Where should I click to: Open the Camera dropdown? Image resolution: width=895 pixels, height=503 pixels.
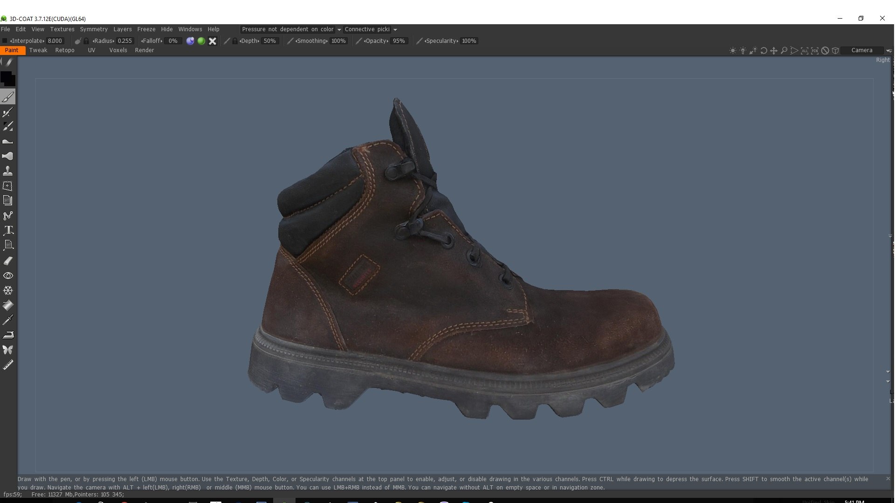coord(862,50)
